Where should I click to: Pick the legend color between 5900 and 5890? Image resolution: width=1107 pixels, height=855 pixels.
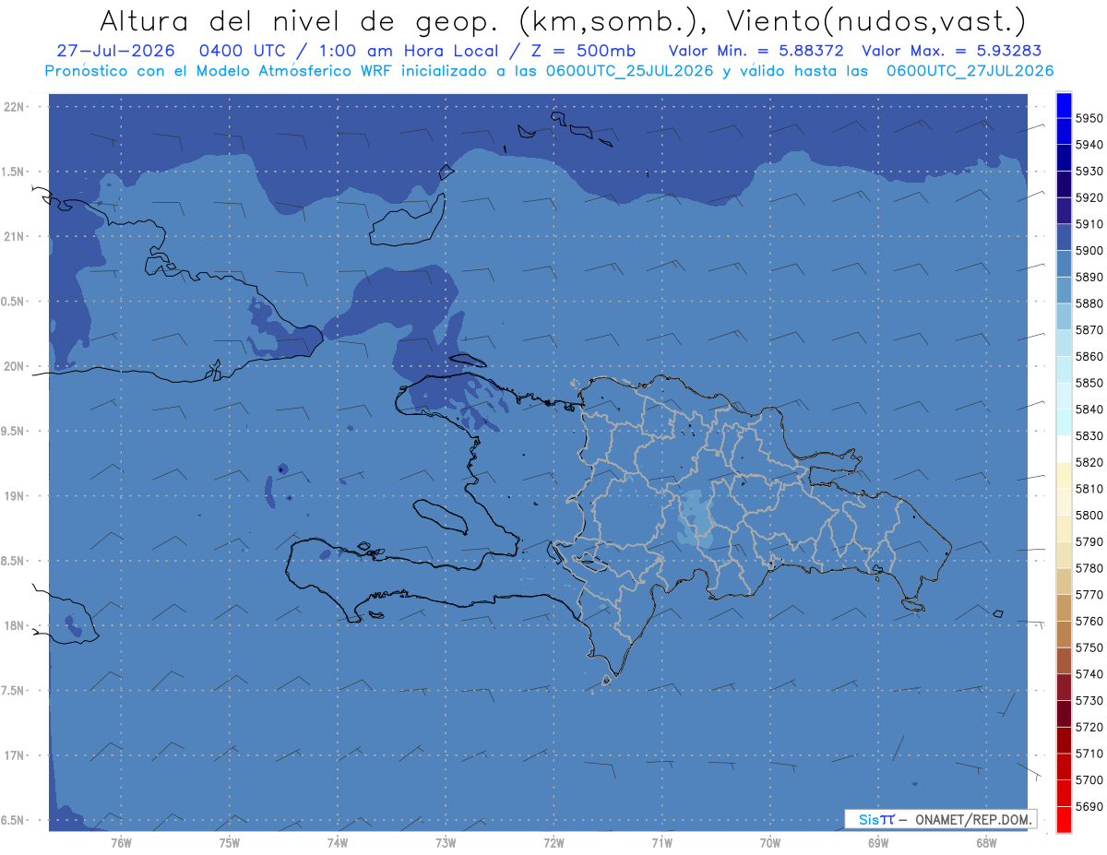point(1064,264)
